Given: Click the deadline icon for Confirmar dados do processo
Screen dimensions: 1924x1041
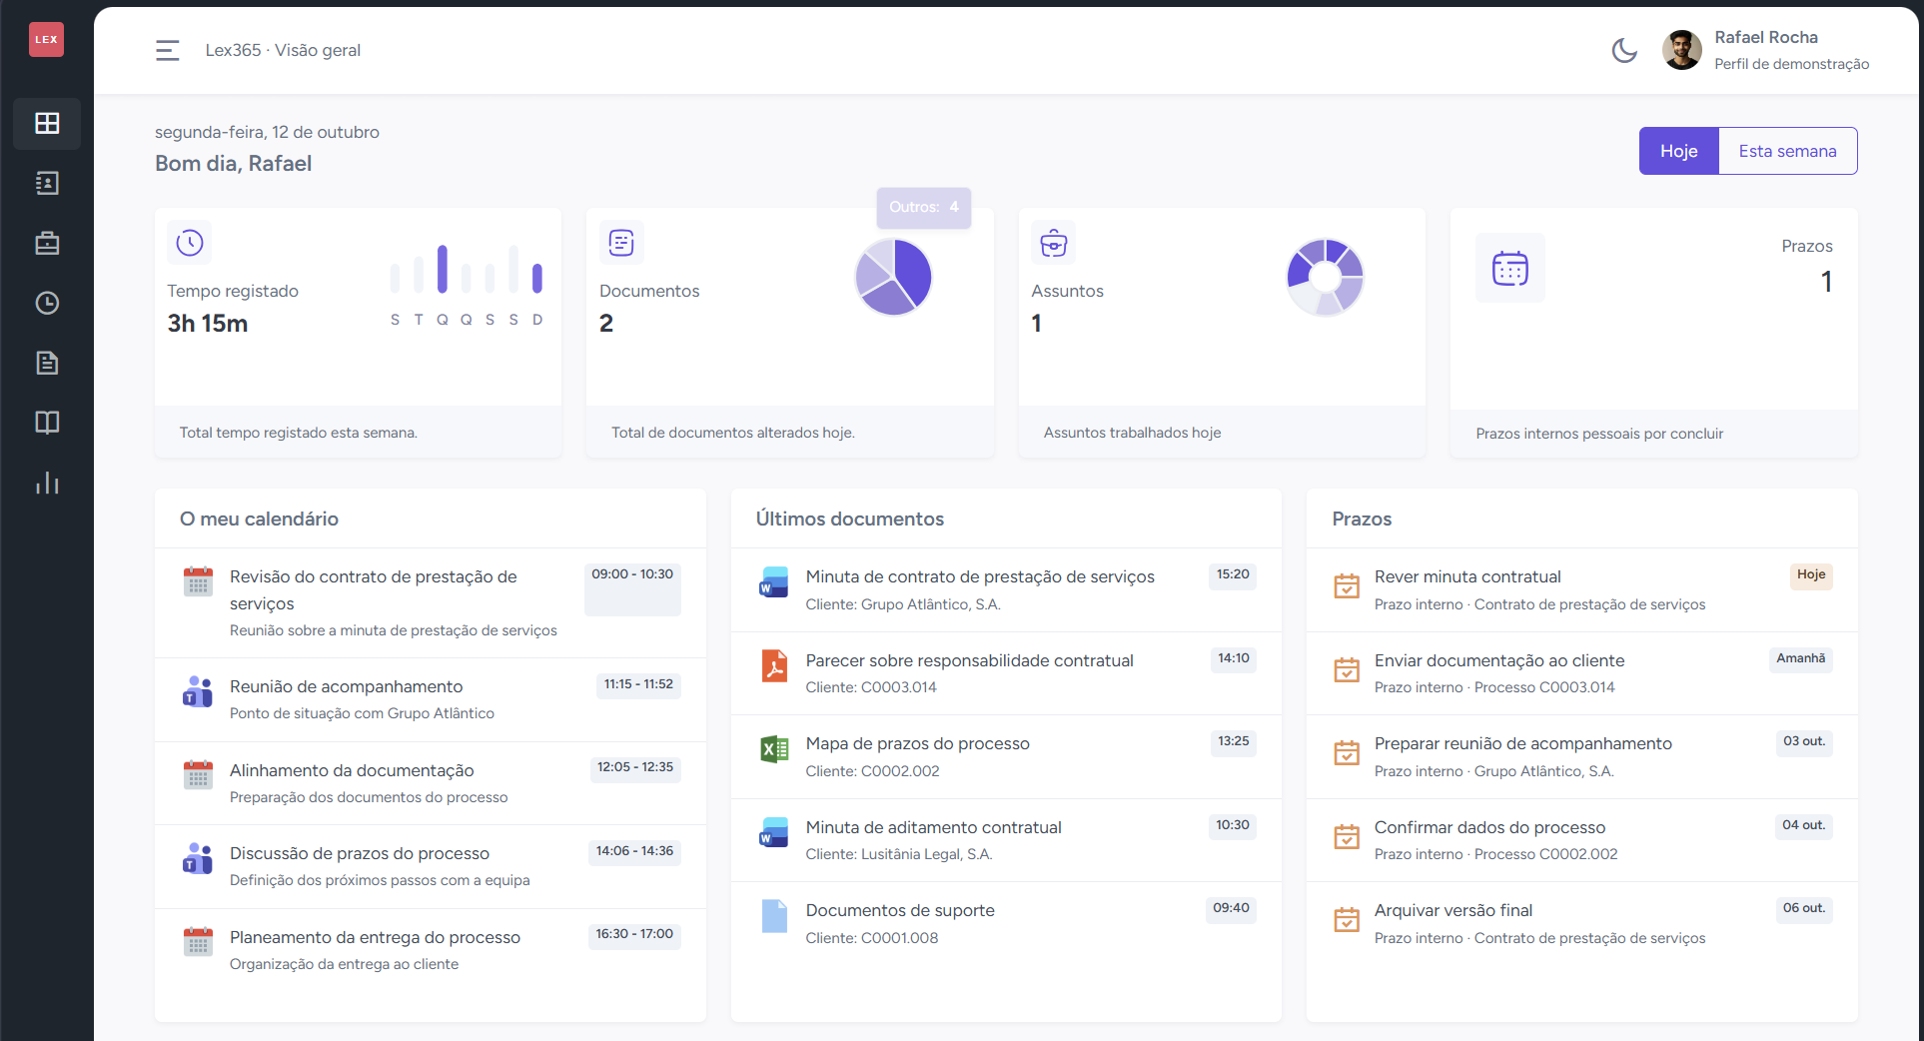Looking at the screenshot, I should pos(1347,837).
